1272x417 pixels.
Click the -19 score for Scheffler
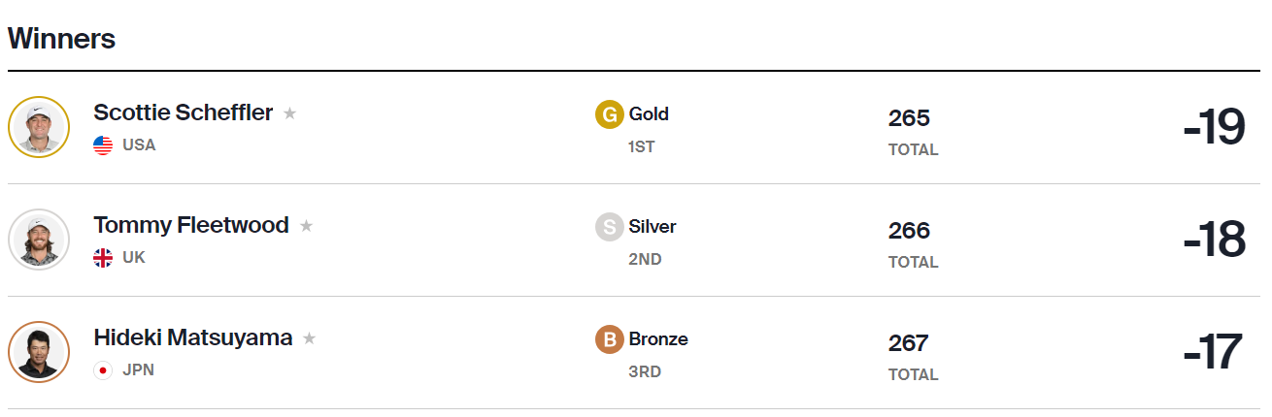point(1214,128)
